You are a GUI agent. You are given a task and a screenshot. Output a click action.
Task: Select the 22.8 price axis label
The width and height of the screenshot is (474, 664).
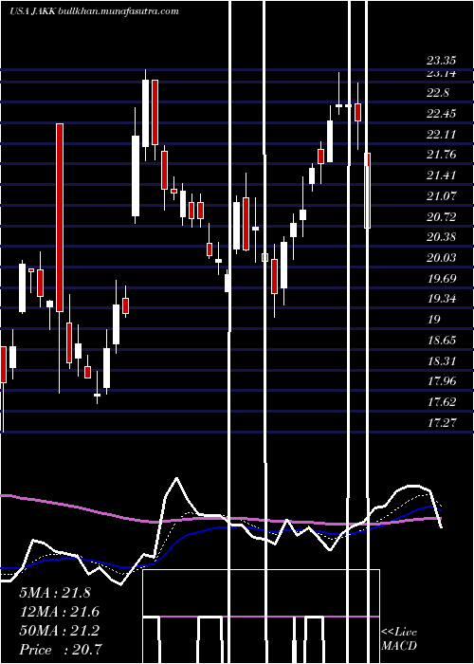click(438, 93)
